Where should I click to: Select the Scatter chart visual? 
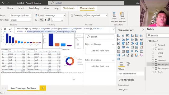[x=128, y=43]
